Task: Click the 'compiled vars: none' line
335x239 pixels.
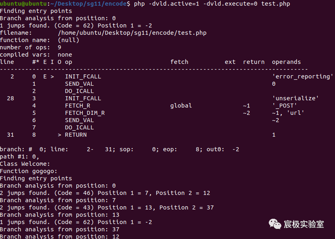Action: click(36, 55)
